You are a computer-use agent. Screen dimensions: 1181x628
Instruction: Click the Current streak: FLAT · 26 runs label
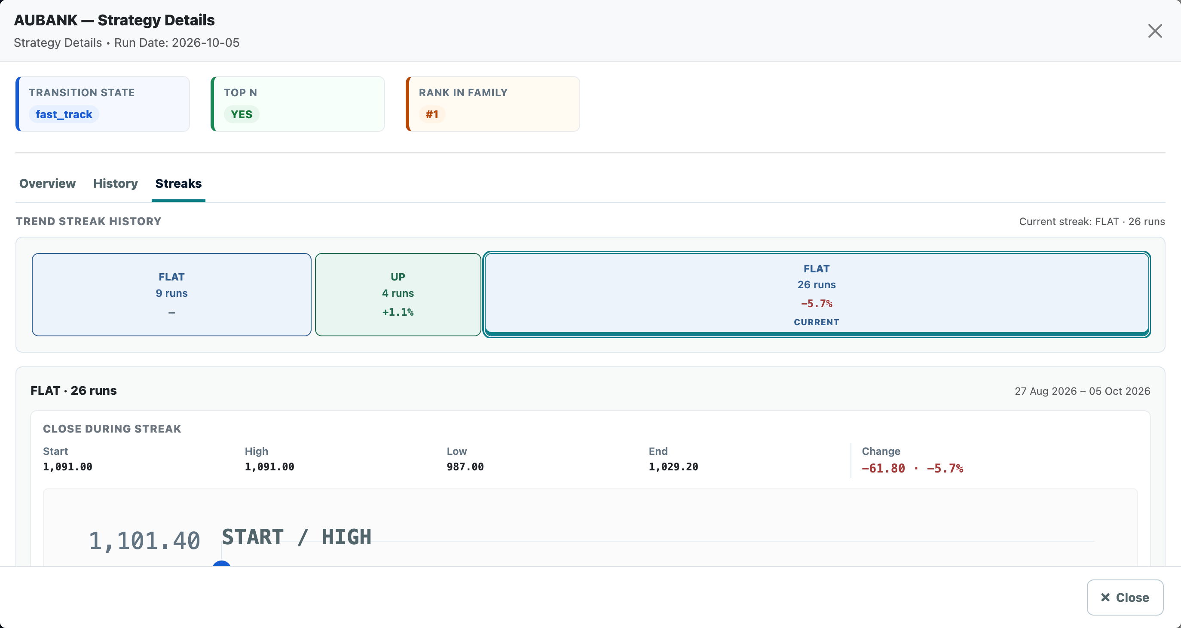pyautogui.click(x=1092, y=221)
